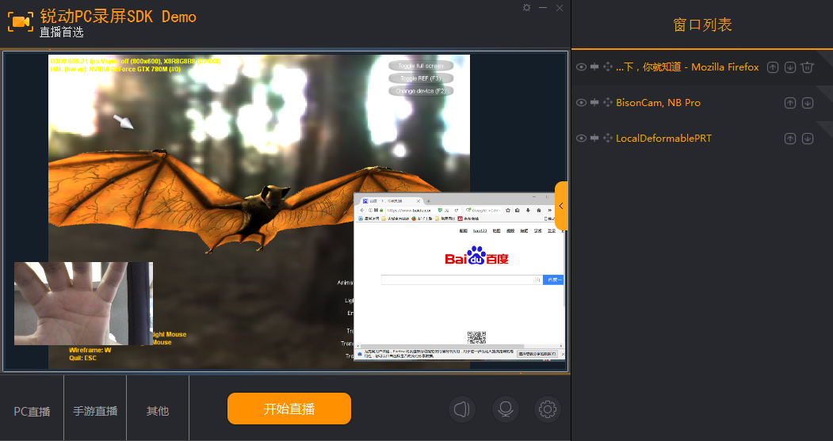Switch to the 手游直播 tab
Image resolution: width=833 pixels, height=441 pixels.
pos(95,411)
